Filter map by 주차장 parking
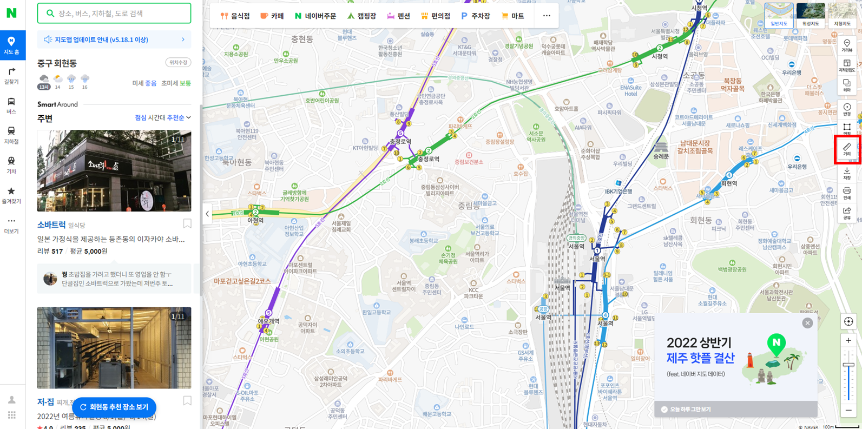The image size is (862, 429). (x=475, y=16)
